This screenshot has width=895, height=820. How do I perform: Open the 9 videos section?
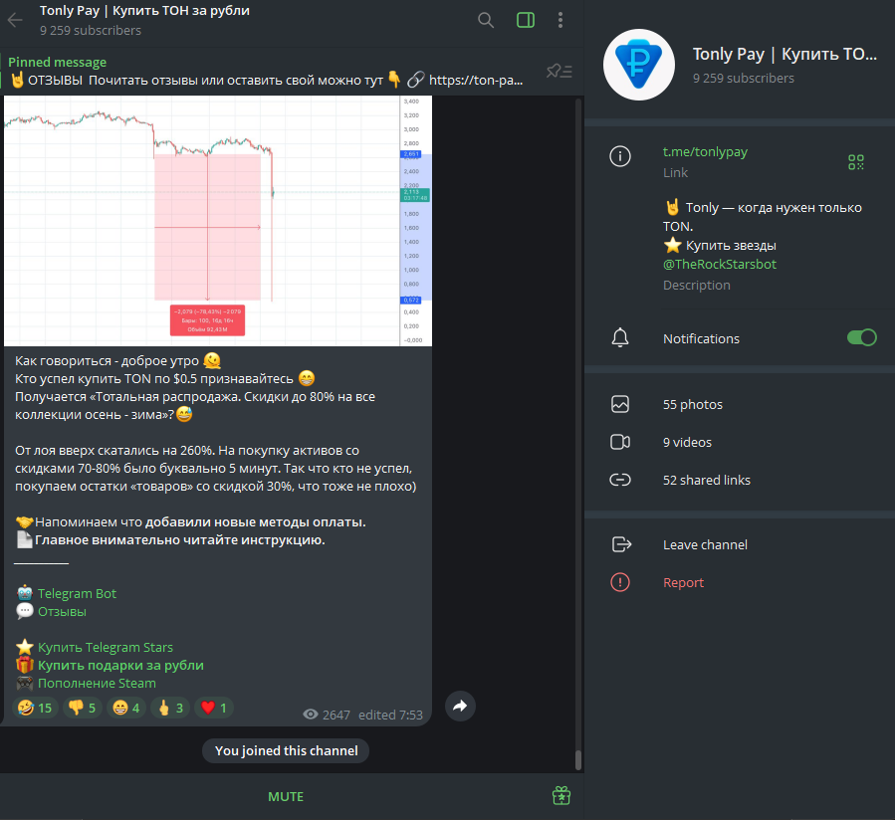pyautogui.click(x=687, y=443)
